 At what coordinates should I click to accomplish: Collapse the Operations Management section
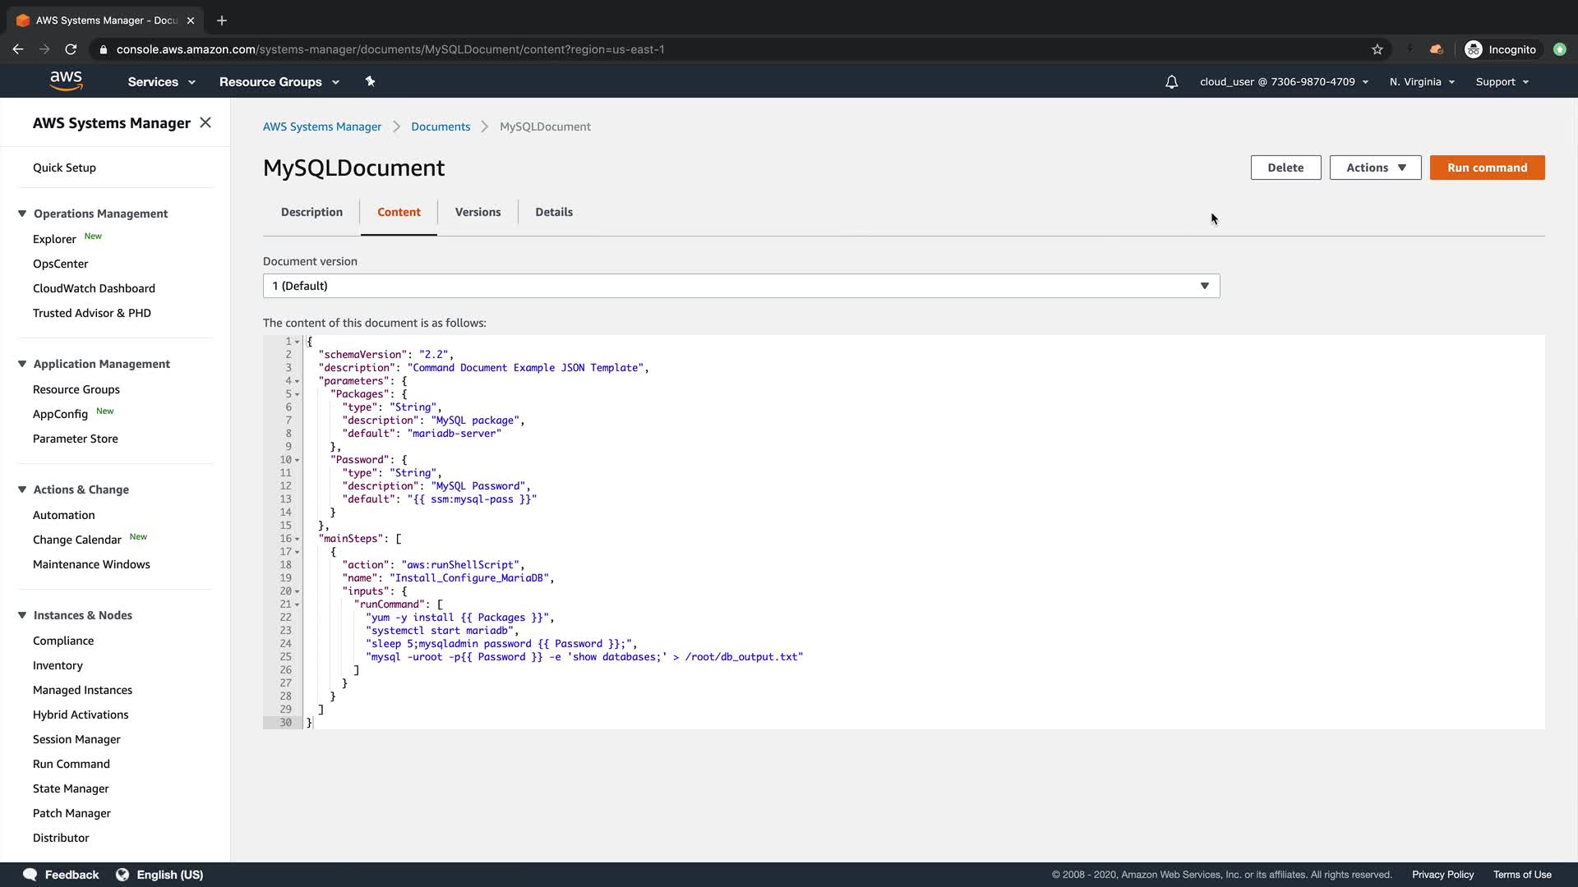point(22,214)
